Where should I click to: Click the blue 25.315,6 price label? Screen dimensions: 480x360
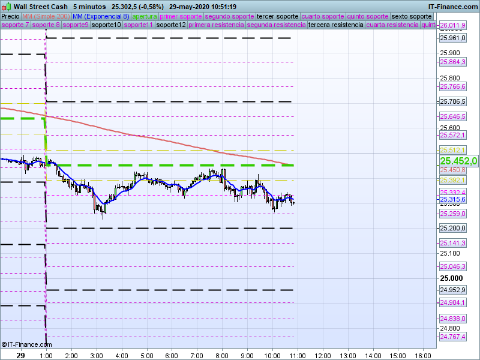[x=452, y=199]
